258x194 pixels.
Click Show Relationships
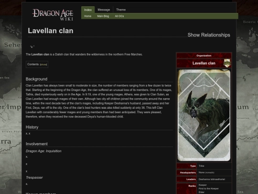(x=209, y=35)
